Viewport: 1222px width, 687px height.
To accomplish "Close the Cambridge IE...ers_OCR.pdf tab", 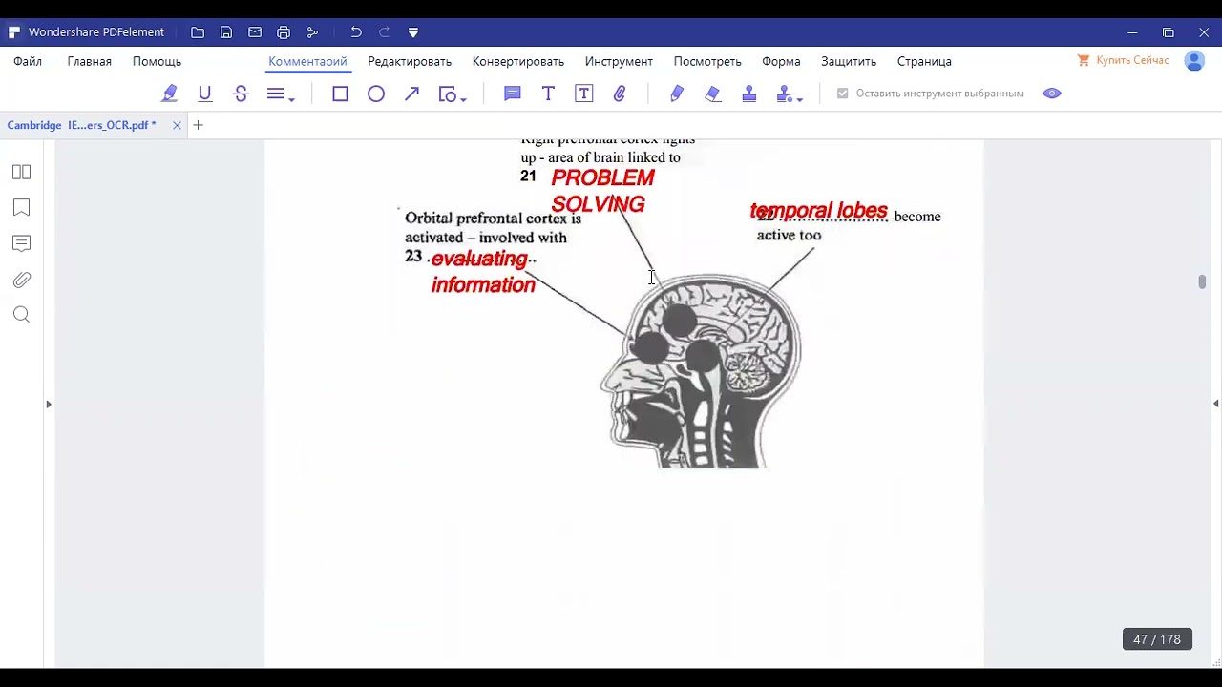I will (177, 125).
